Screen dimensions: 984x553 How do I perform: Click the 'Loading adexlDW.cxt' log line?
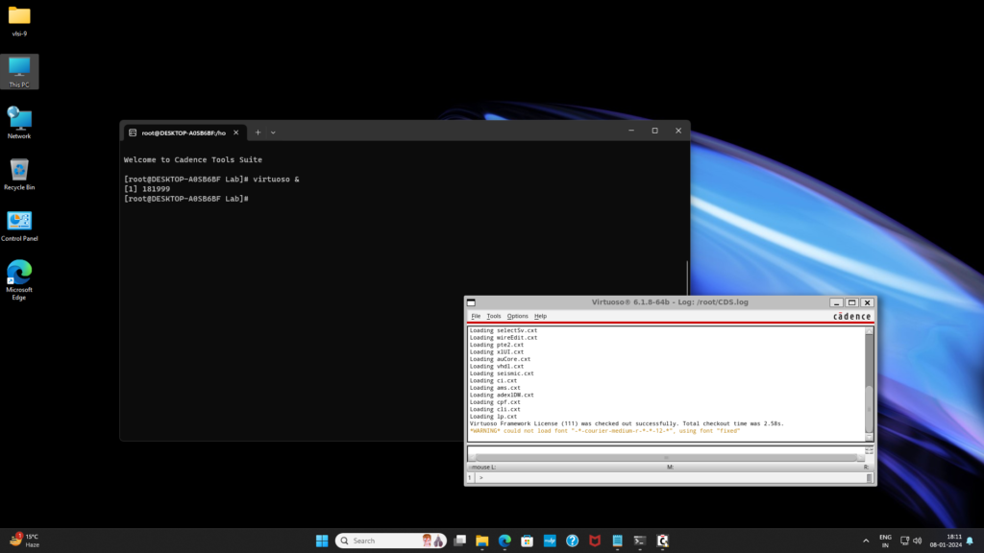[x=502, y=395]
